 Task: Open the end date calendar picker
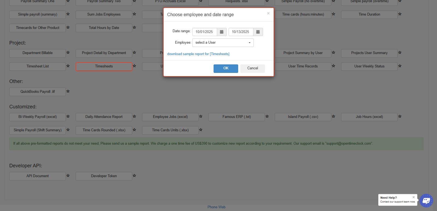[x=258, y=32]
